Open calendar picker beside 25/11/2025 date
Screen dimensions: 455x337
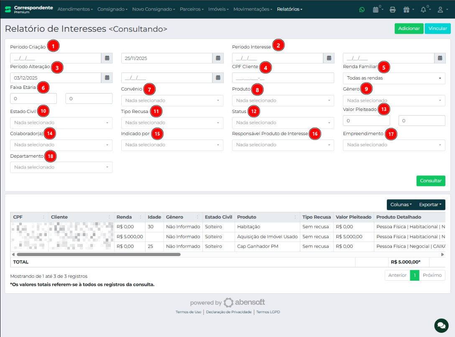tap(218, 58)
